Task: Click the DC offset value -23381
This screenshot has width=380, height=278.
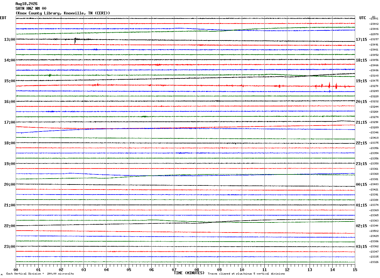Action: tap(374, 179)
